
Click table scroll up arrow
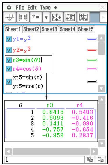[x=102, y=99]
